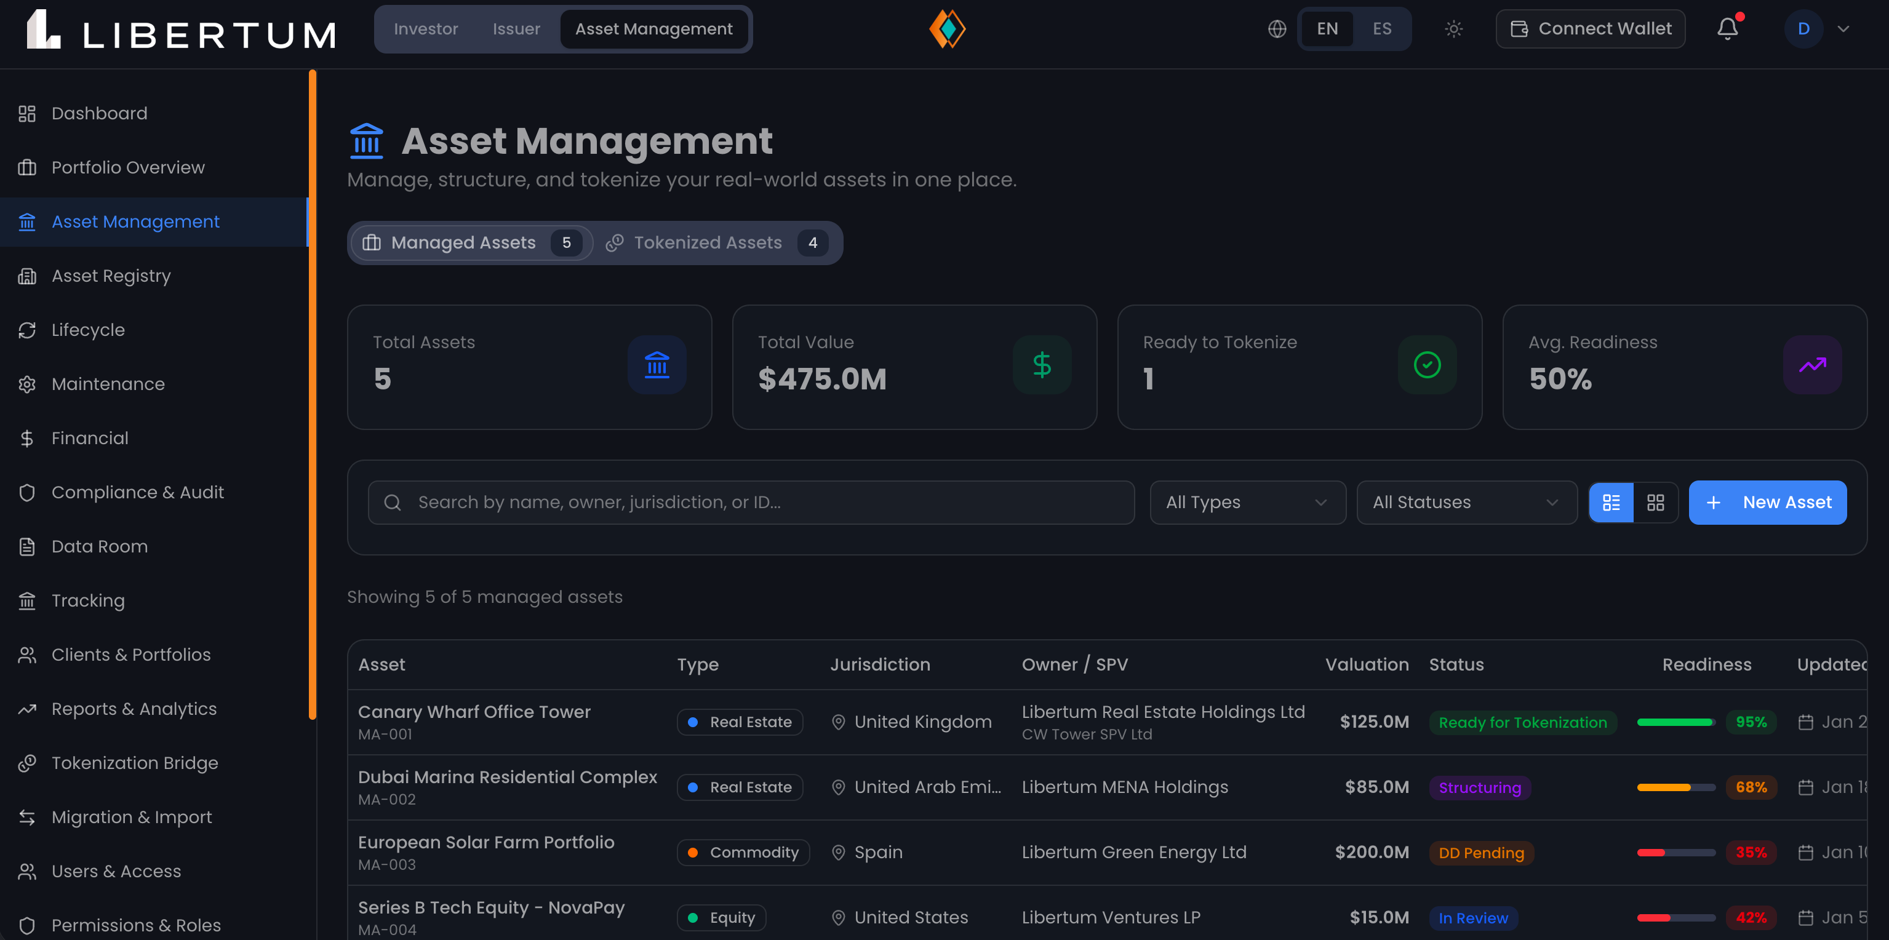Click the Libertum logo
This screenshot has height=940, width=1889.
(x=182, y=30)
